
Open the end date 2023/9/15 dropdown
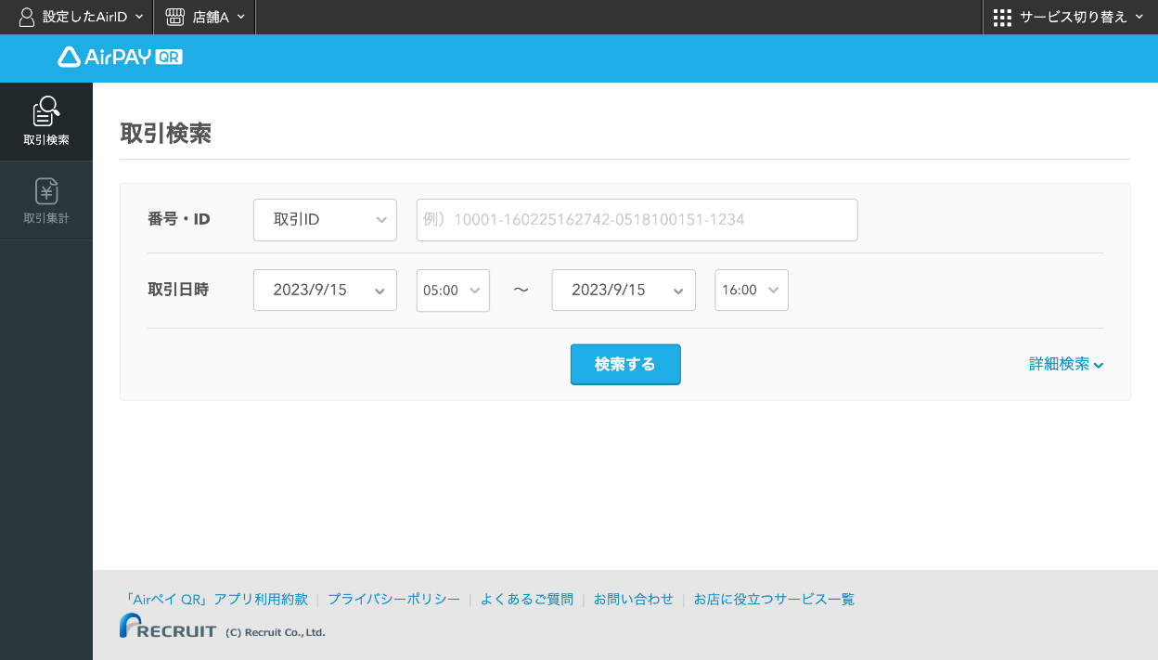[x=624, y=290]
